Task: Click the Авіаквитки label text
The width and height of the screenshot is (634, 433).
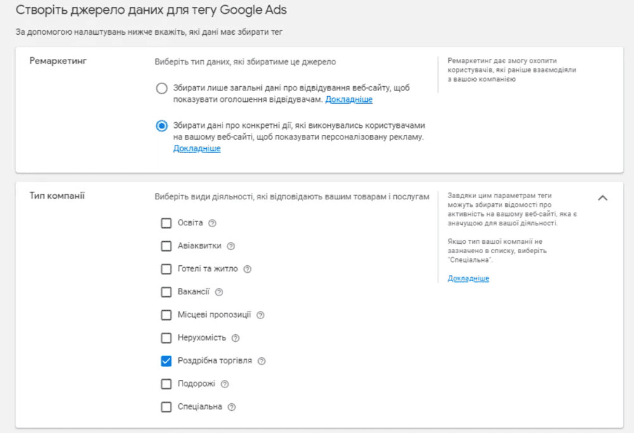Action: pos(199,246)
